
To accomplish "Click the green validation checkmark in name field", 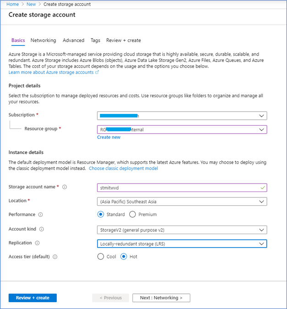I will pos(262,188).
